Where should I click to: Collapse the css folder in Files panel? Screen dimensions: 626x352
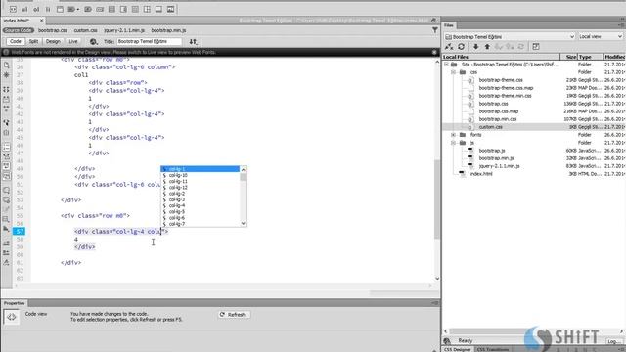pyautogui.click(x=454, y=72)
